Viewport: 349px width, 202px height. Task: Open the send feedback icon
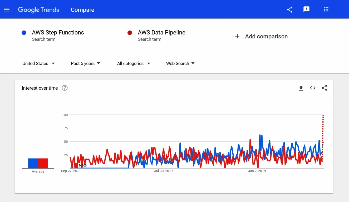pyautogui.click(x=306, y=9)
